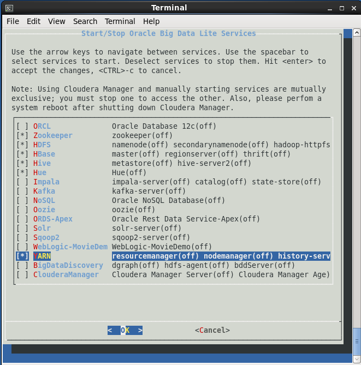This screenshot has height=365, width=361.
Task: Click dgraph(off) hdfs-agent(off) status text
Action: click(x=170, y=265)
